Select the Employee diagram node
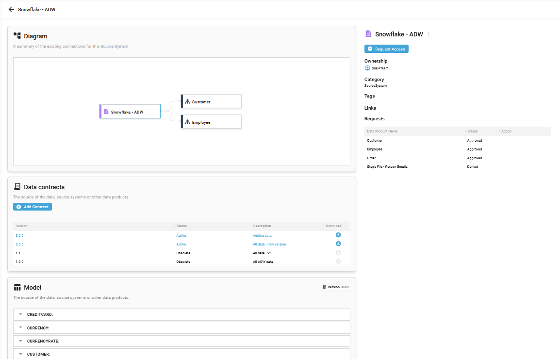 pos(211,122)
